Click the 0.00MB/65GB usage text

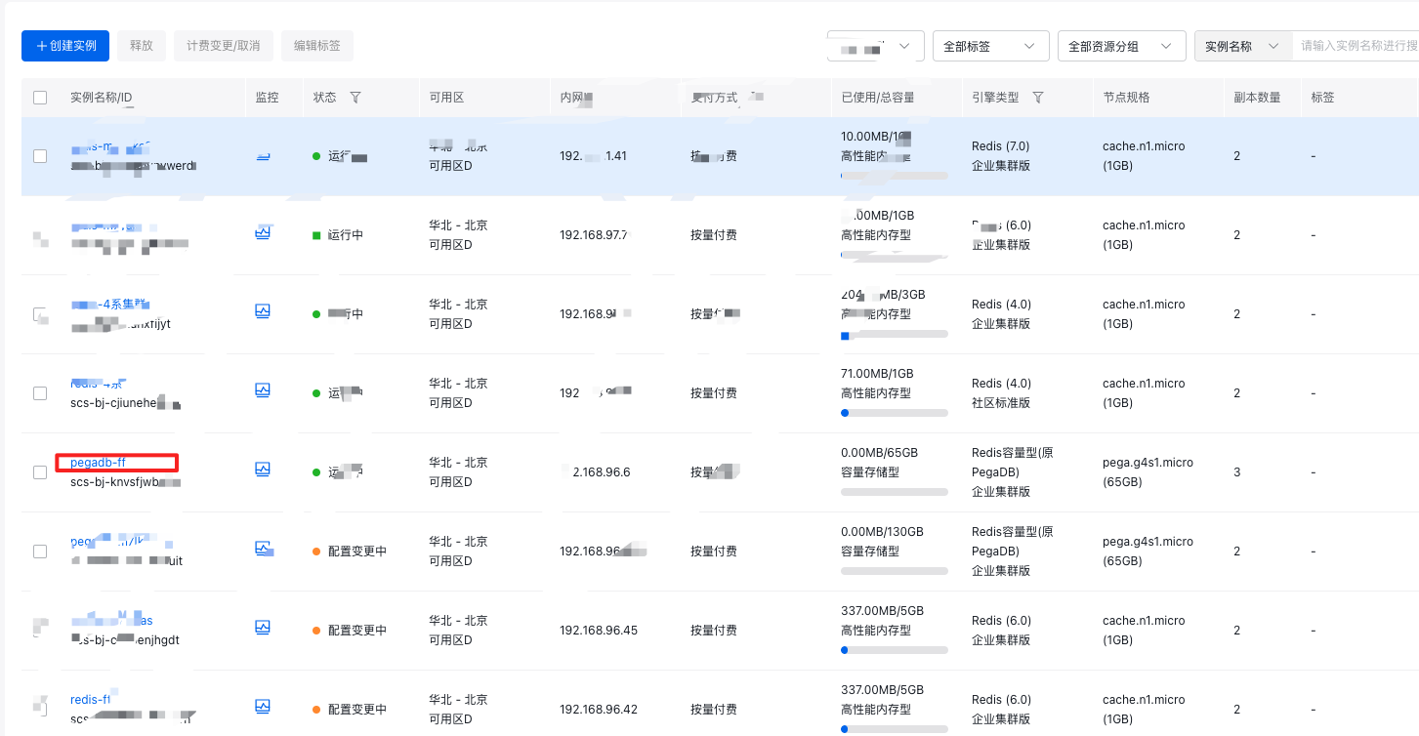[x=879, y=453]
